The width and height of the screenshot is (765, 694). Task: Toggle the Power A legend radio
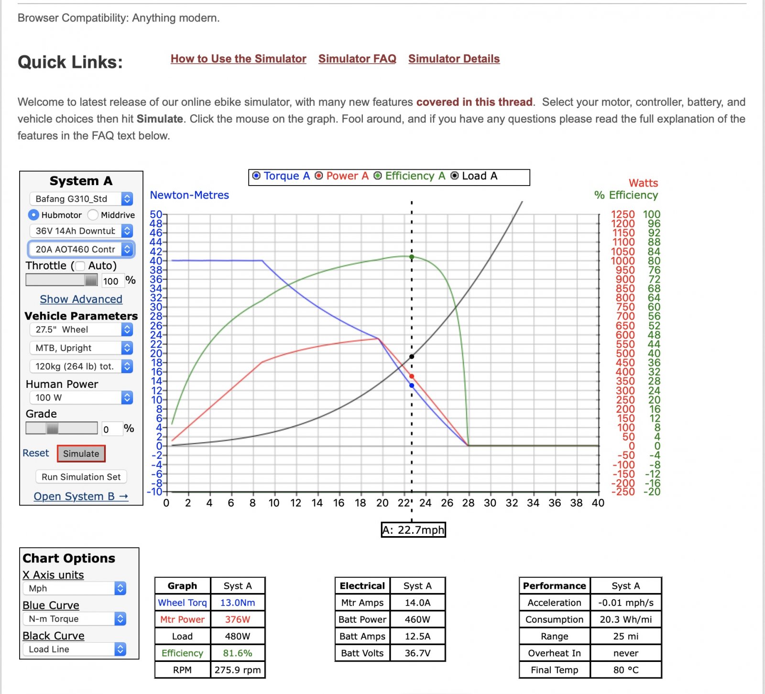coord(319,176)
